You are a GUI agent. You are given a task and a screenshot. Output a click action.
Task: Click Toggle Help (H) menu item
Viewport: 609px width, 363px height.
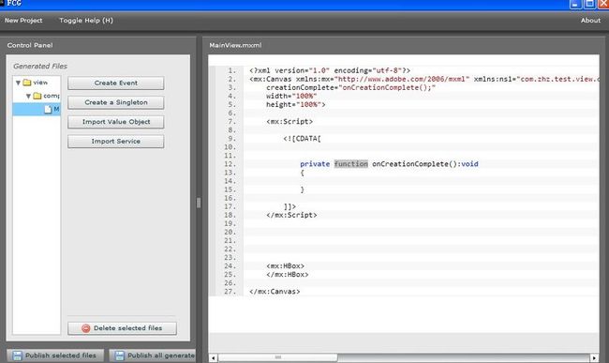pos(86,21)
